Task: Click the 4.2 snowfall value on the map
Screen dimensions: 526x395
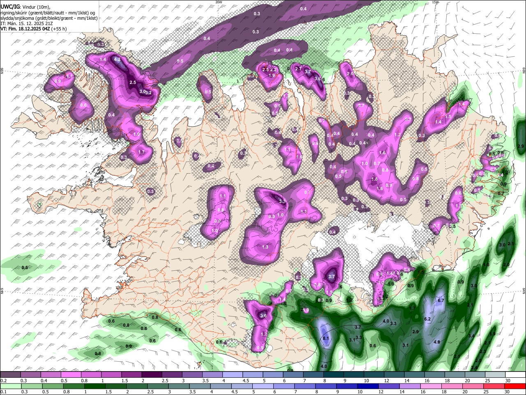Action: coord(117,59)
